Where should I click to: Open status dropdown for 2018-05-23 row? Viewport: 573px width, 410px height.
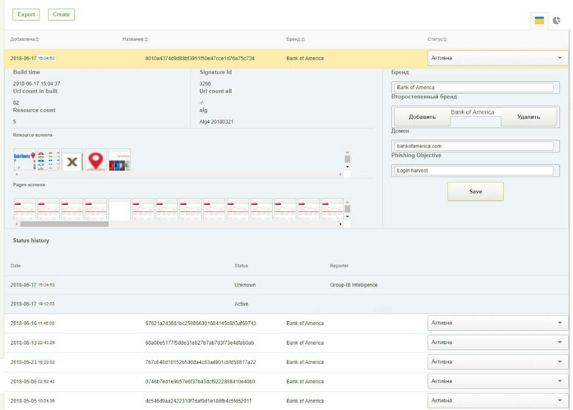click(498, 362)
